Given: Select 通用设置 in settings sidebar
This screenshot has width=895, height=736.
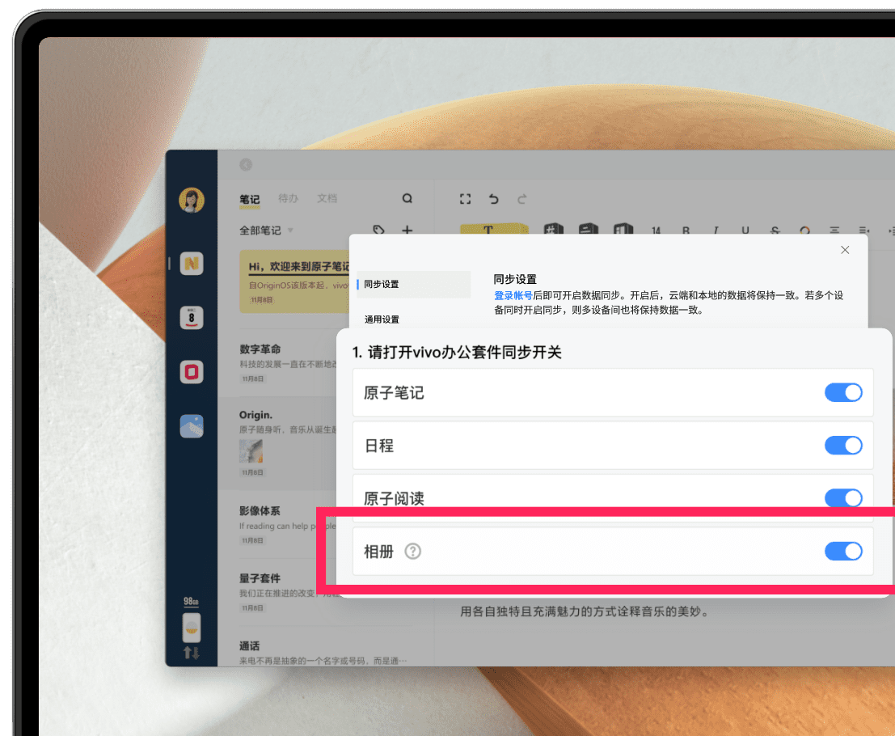Looking at the screenshot, I should [x=382, y=319].
